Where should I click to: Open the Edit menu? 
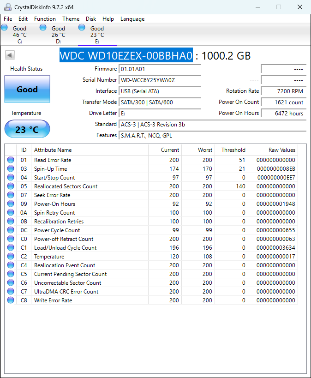(x=23, y=19)
